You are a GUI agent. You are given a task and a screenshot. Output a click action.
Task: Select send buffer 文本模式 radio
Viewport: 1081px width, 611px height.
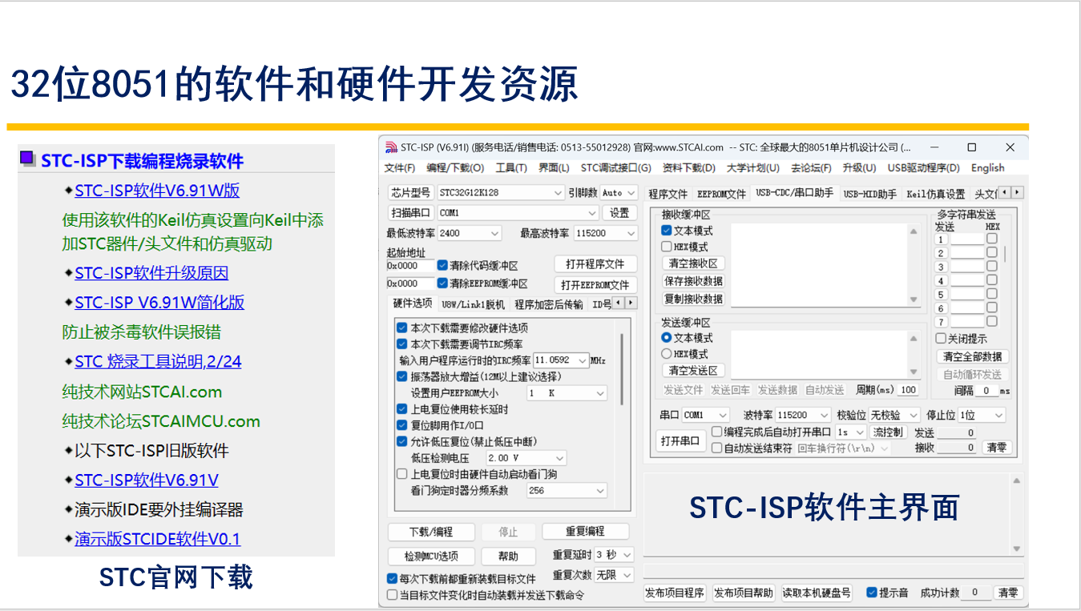[667, 338]
